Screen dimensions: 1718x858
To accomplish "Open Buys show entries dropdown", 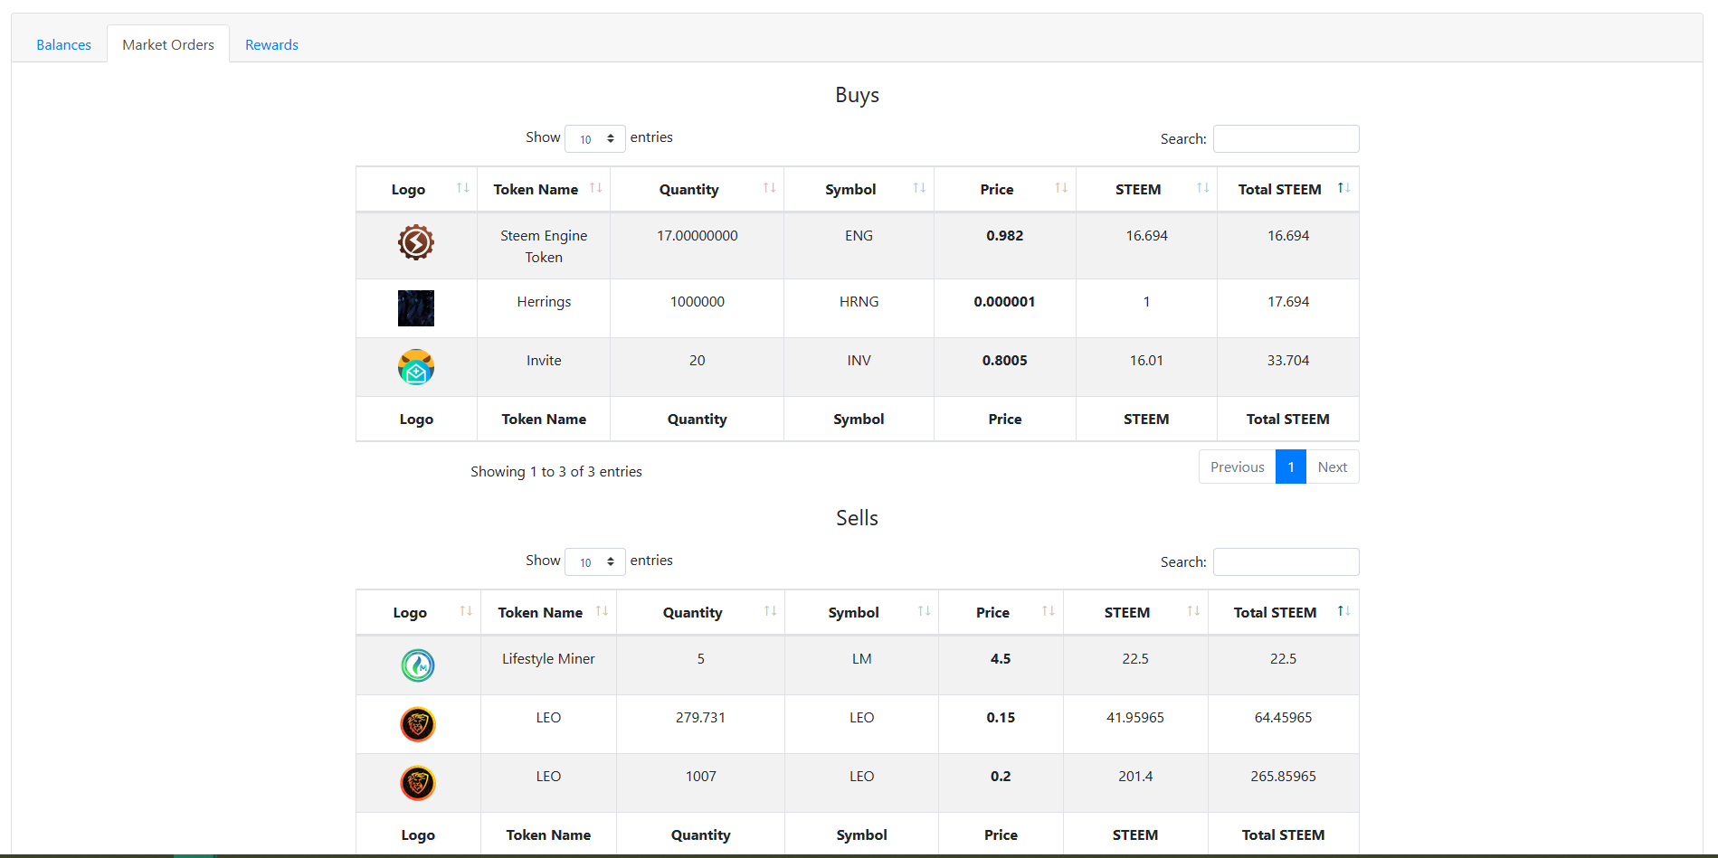I will pos(595,138).
